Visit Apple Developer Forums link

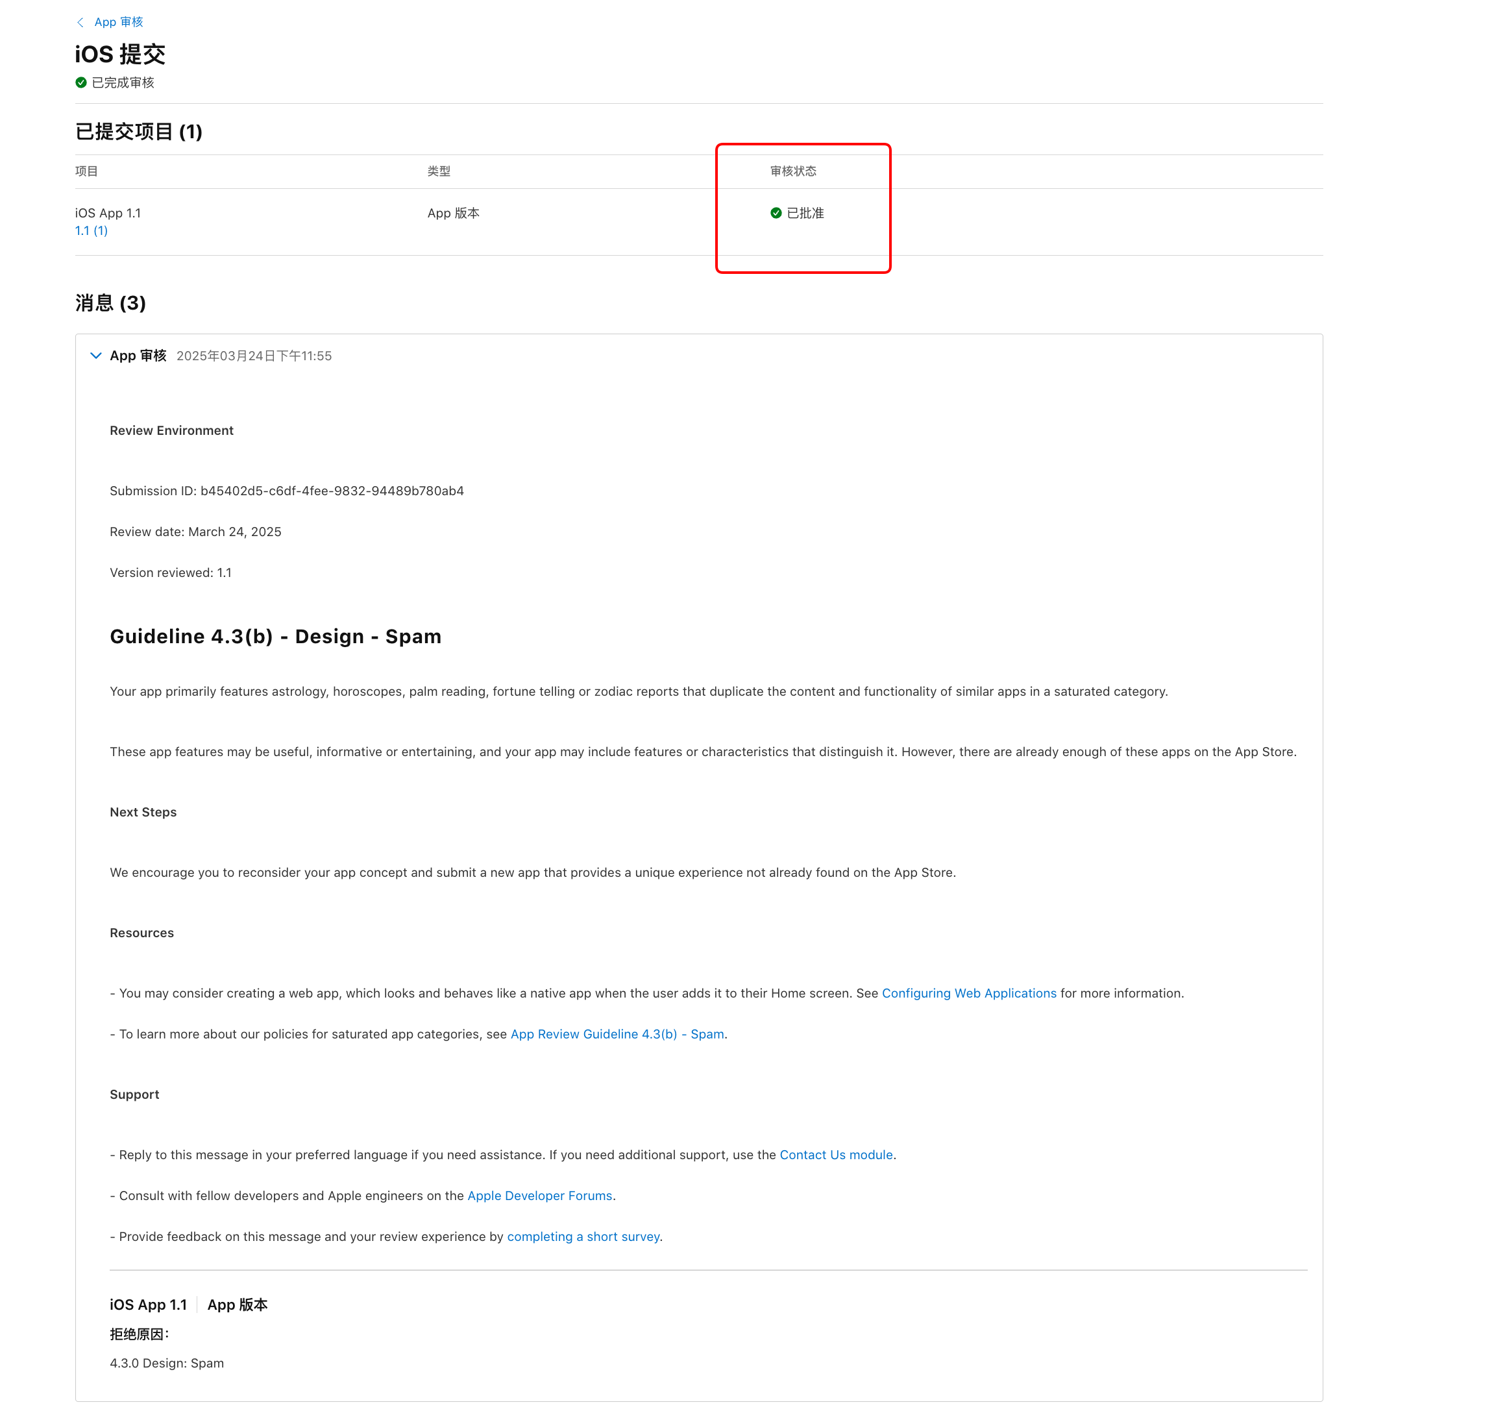[x=540, y=1196]
